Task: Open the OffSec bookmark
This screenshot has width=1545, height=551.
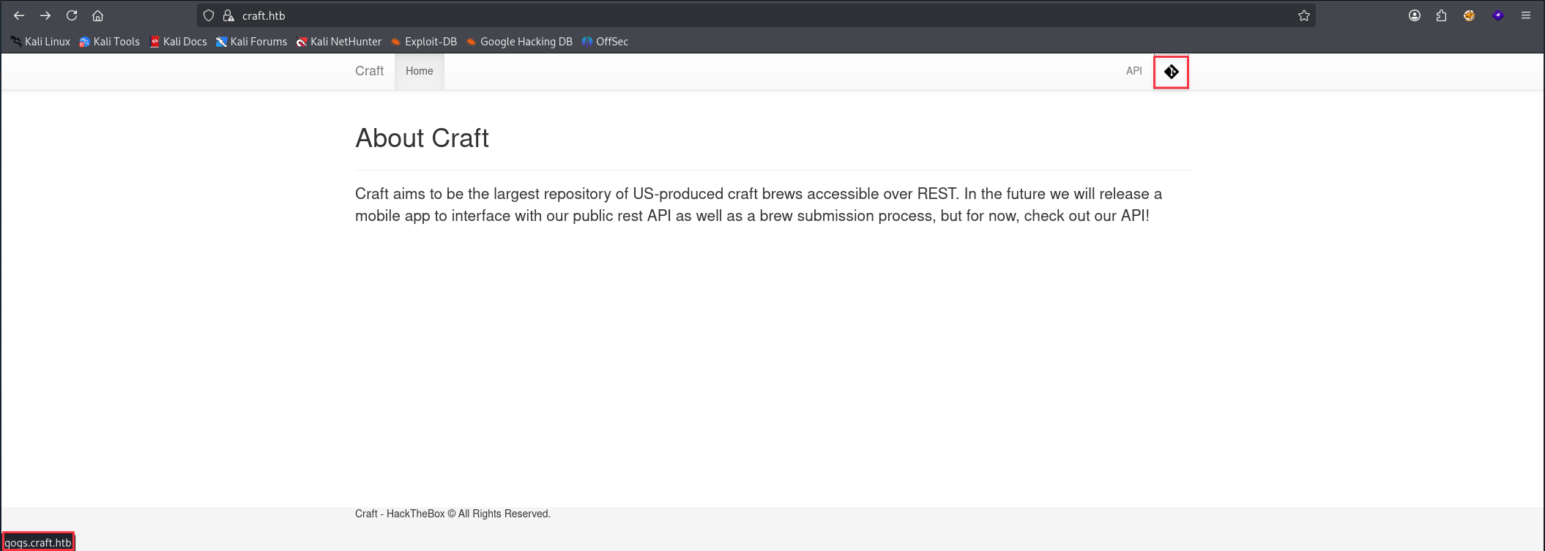Action: [606, 42]
